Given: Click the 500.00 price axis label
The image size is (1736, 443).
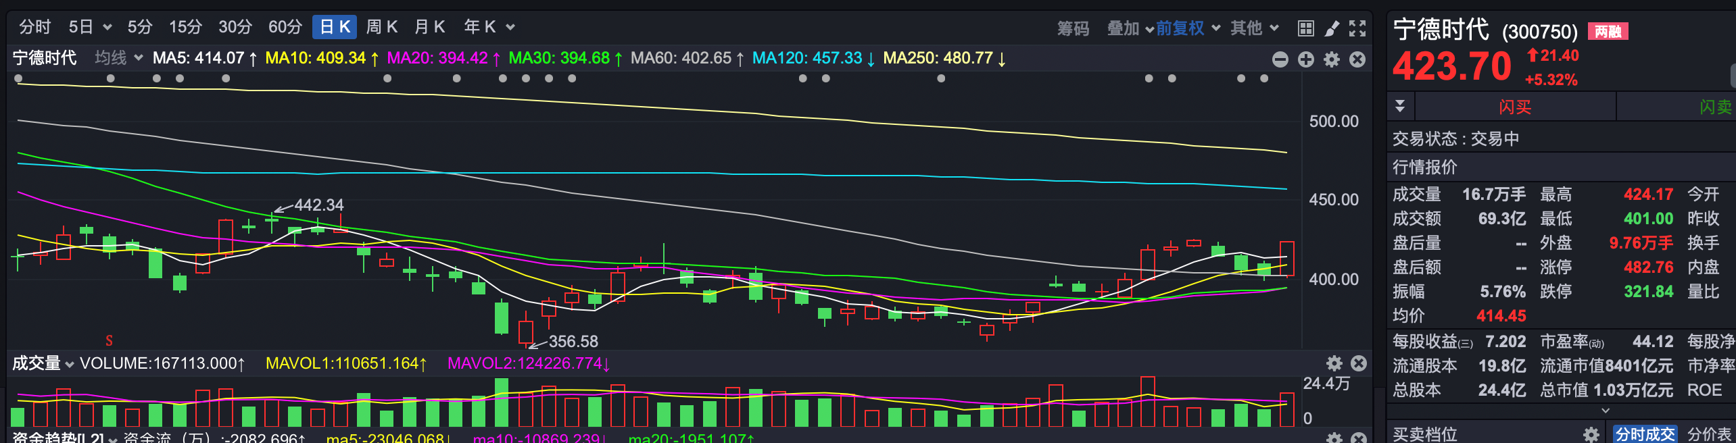Looking at the screenshot, I should click(x=1334, y=122).
